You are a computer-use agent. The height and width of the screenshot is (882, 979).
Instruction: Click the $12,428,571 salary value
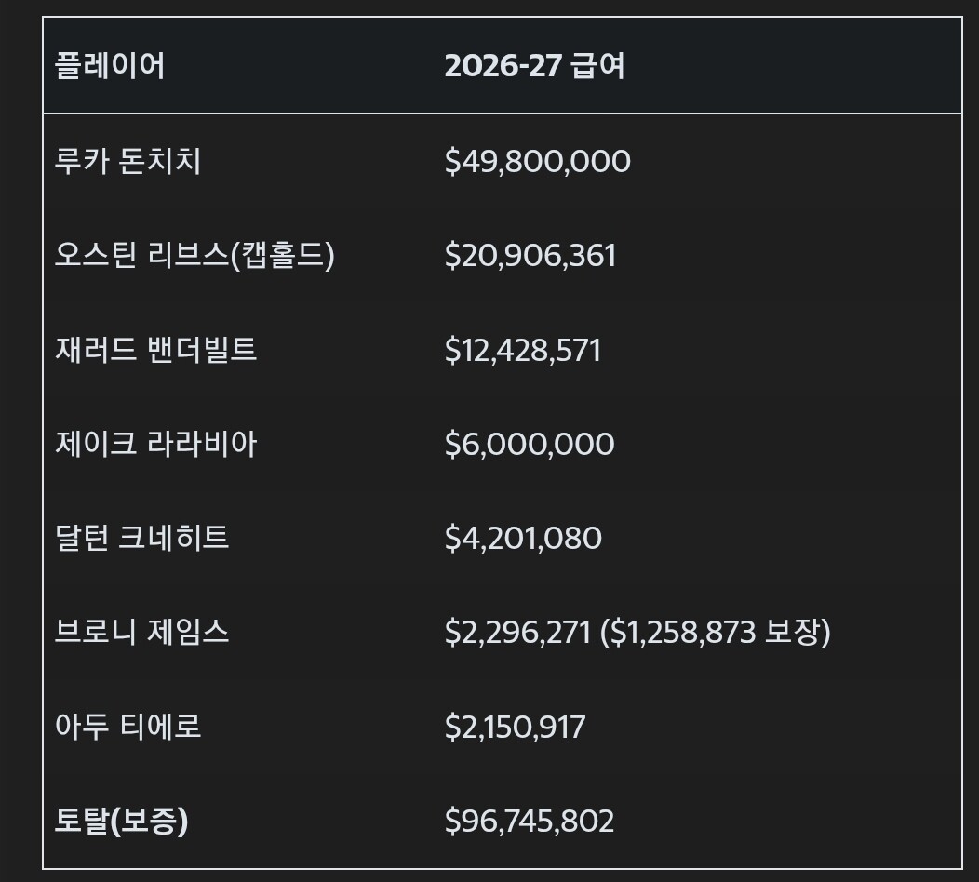(523, 350)
